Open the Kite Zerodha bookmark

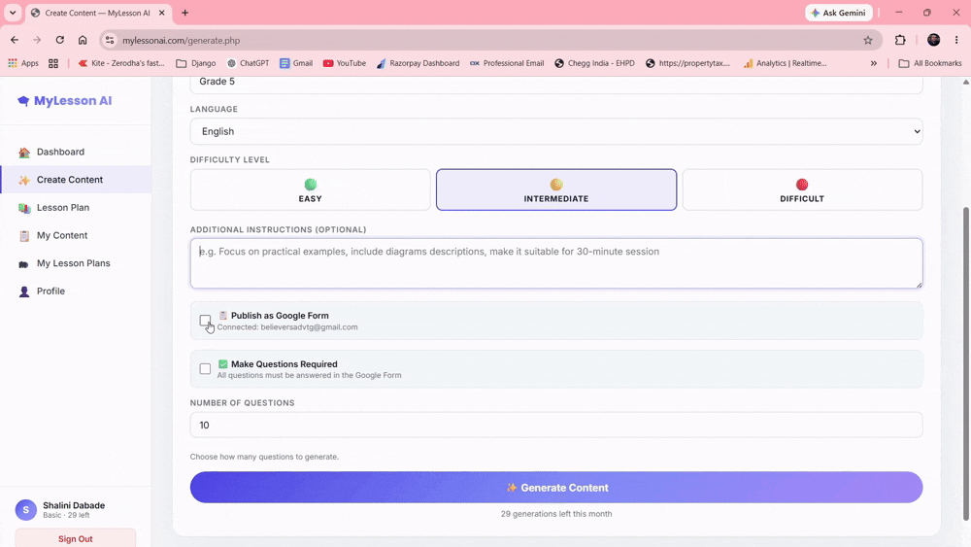(121, 63)
